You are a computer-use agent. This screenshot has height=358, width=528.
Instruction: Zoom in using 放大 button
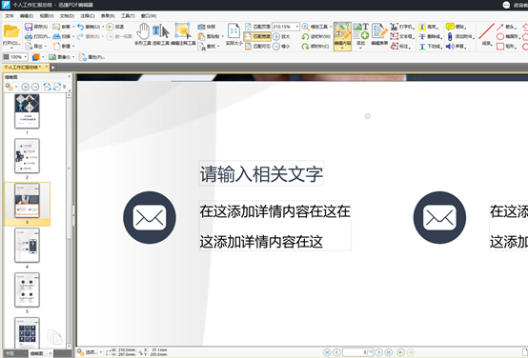281,36
